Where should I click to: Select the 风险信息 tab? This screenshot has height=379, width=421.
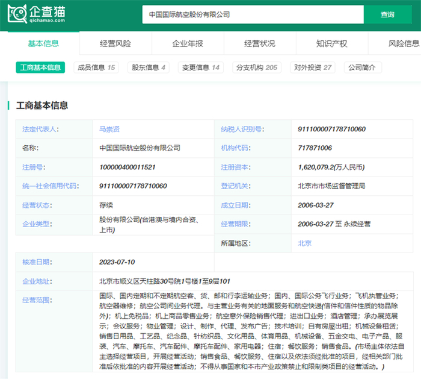(x=404, y=43)
